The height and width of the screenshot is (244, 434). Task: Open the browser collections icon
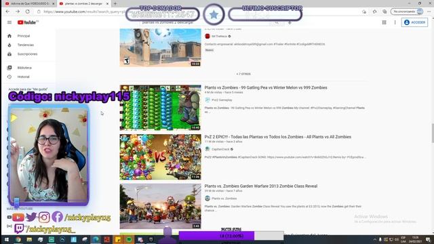pyautogui.click(x=384, y=12)
